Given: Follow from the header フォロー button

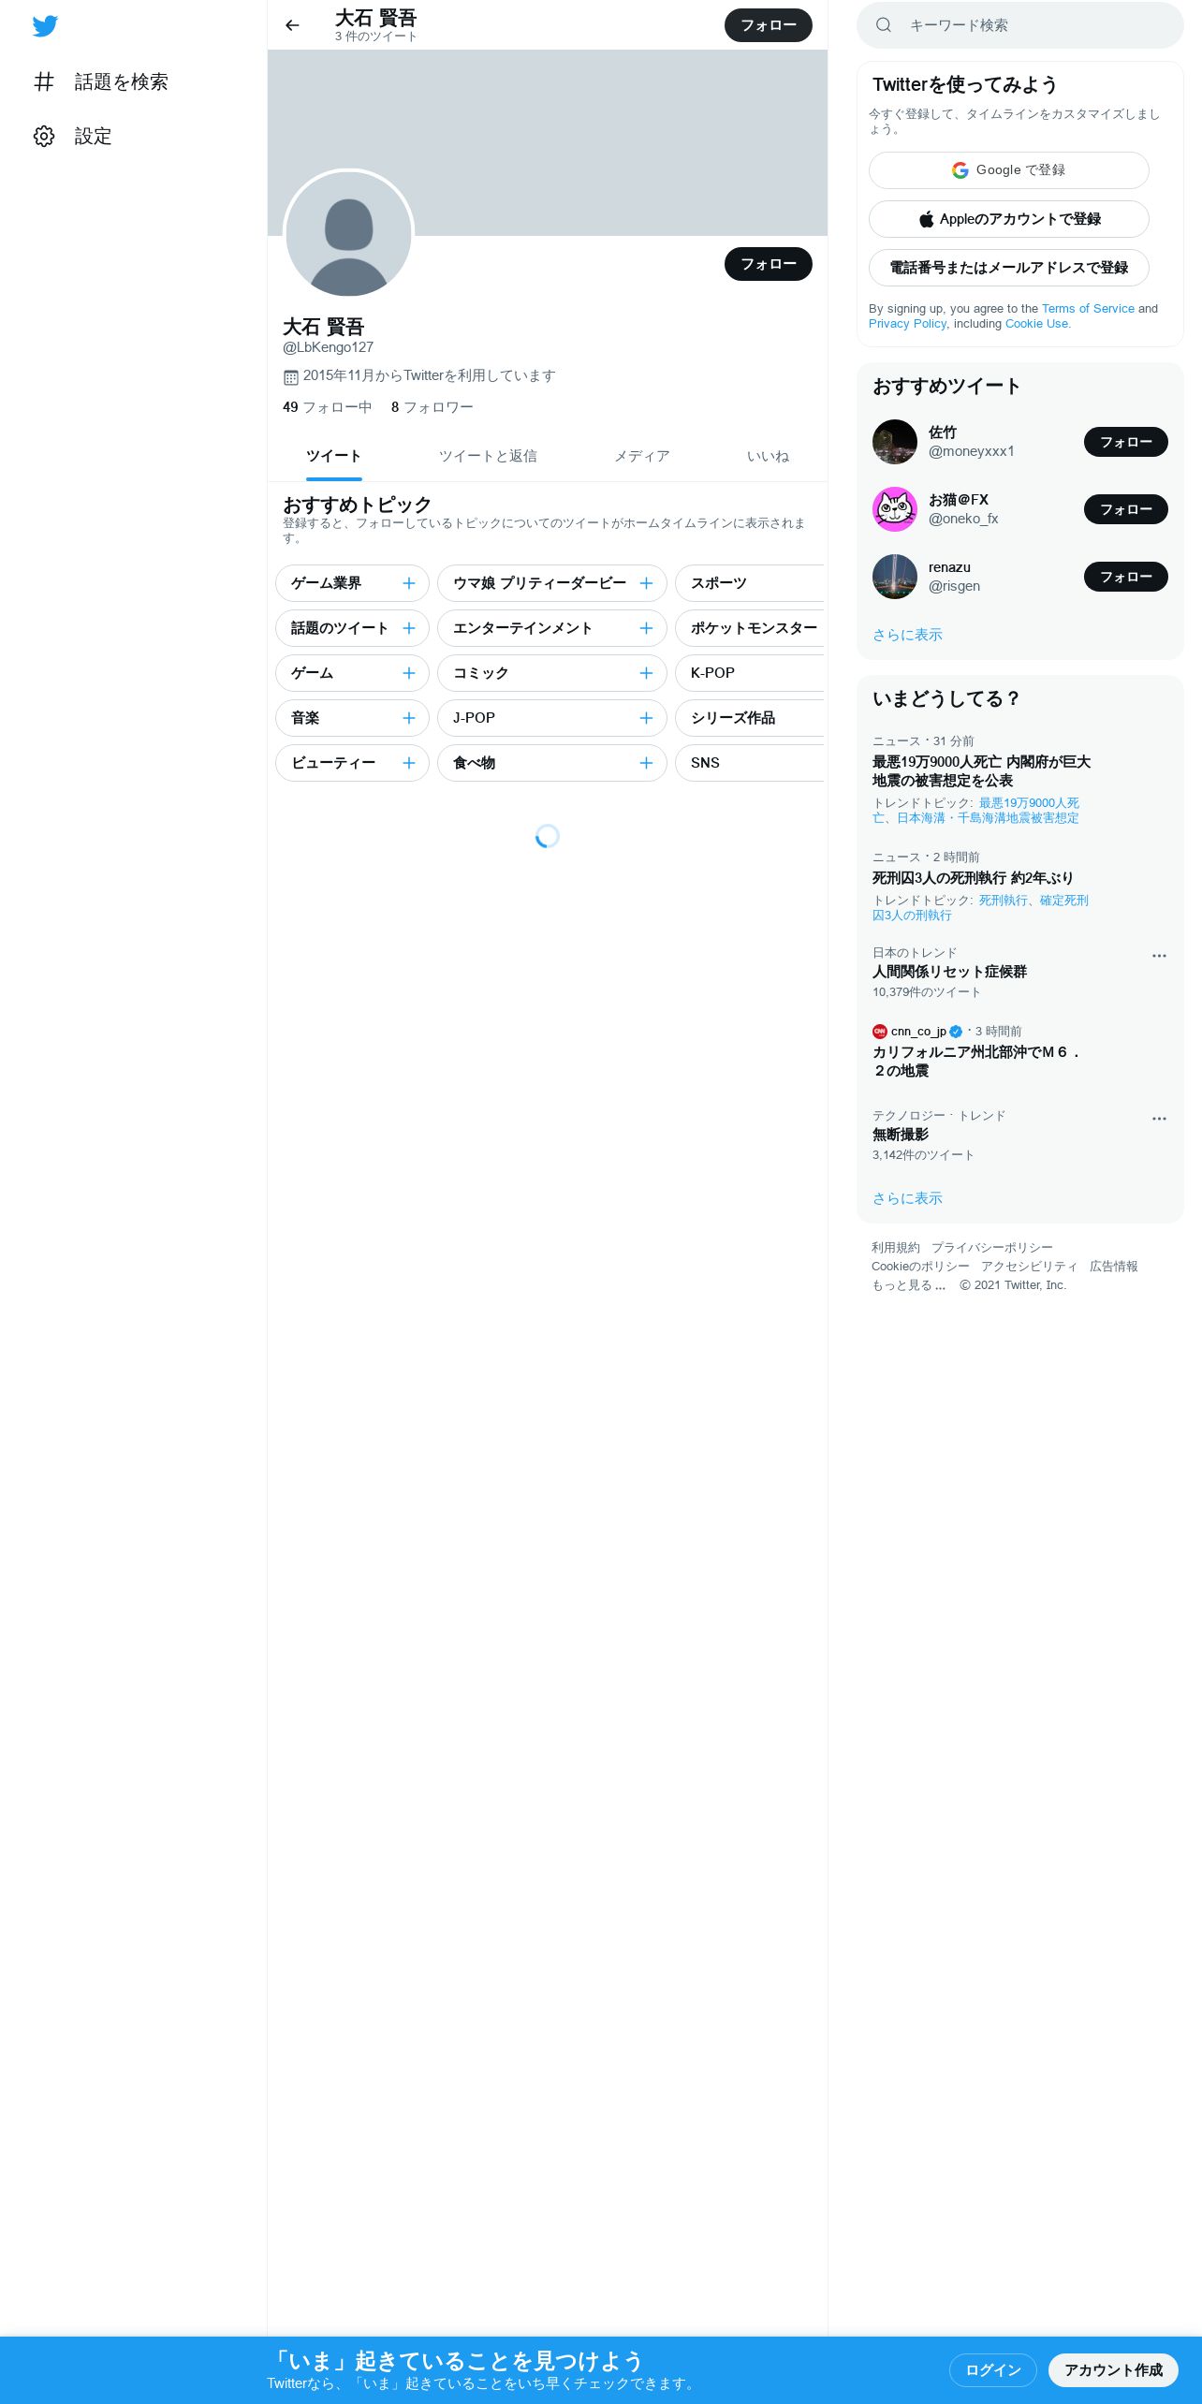Looking at the screenshot, I should [769, 25].
